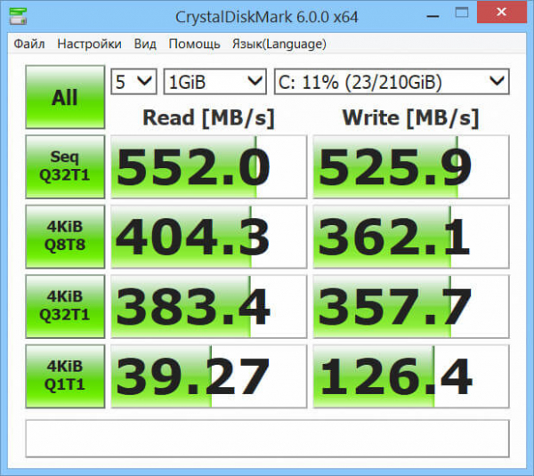Screen dimensions: 534x476
Task: Expand the test count dropdown showing 5
Action: click(x=133, y=82)
